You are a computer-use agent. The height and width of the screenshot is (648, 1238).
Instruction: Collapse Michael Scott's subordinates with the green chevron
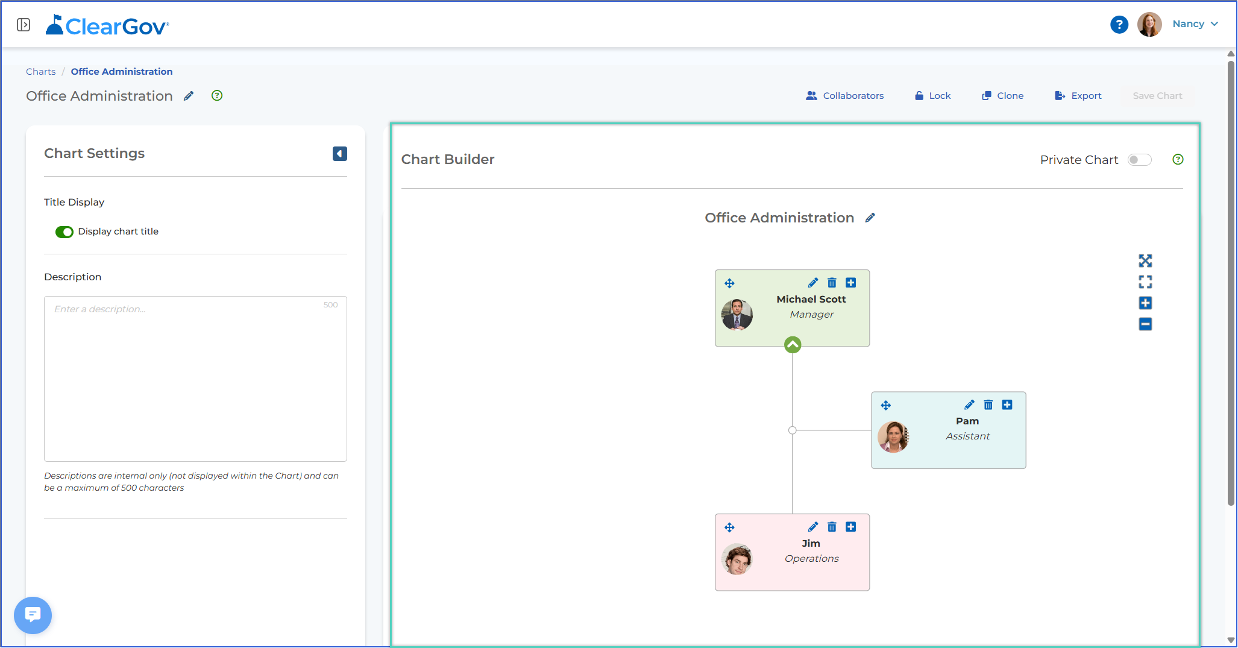point(793,345)
